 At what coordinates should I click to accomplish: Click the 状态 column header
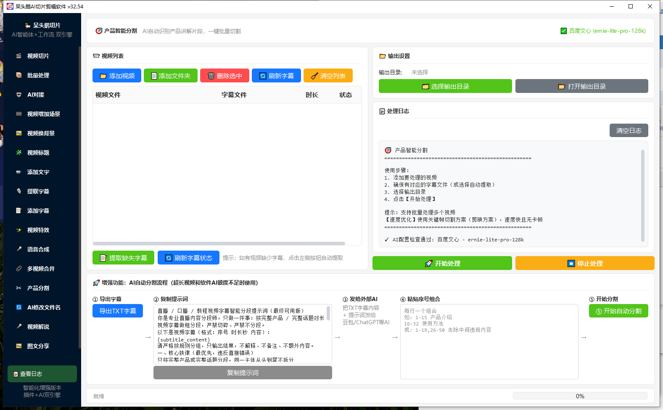click(346, 95)
